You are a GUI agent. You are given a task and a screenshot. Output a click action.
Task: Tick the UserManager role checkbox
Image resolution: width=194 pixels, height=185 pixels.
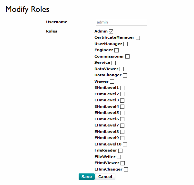point(126,44)
